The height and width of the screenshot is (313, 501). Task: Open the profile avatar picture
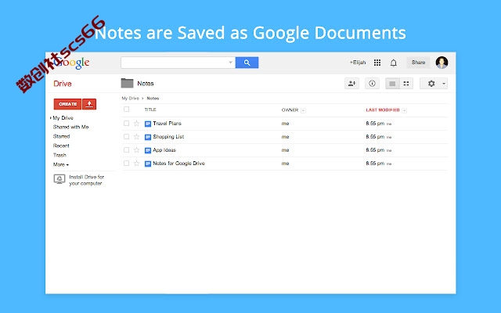pos(442,63)
